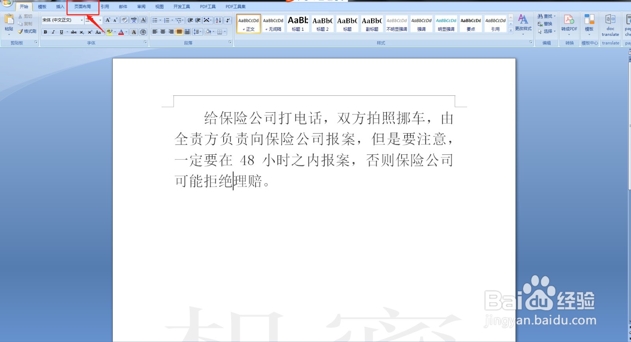Click the Find (查找) binoculars icon
The height and width of the screenshot is (342, 631).
540,17
